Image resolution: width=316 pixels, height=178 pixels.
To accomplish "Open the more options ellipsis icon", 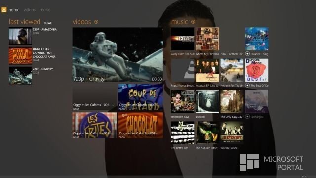I will coord(304,177).
